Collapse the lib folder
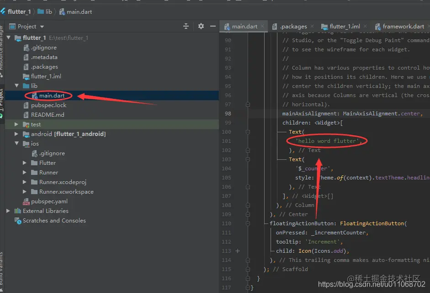The height and width of the screenshot is (293, 430). (17, 86)
